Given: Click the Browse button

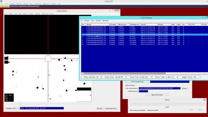Looking at the screenshot, I should pos(185,88).
